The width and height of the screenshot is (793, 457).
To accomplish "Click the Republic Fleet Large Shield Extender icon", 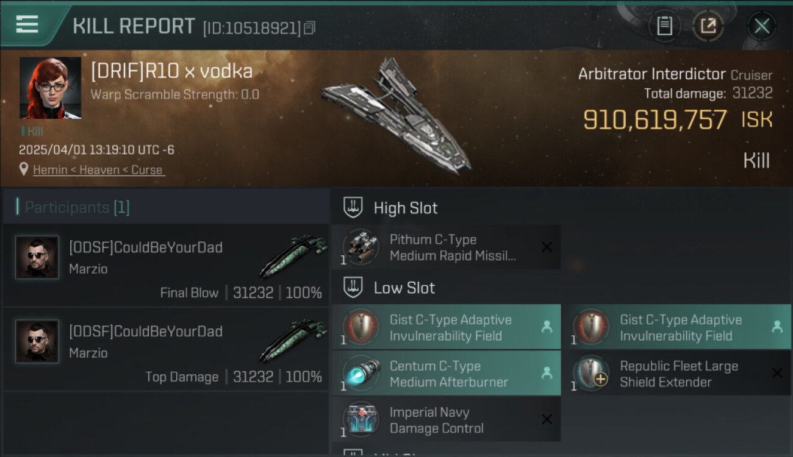I will coord(591,374).
